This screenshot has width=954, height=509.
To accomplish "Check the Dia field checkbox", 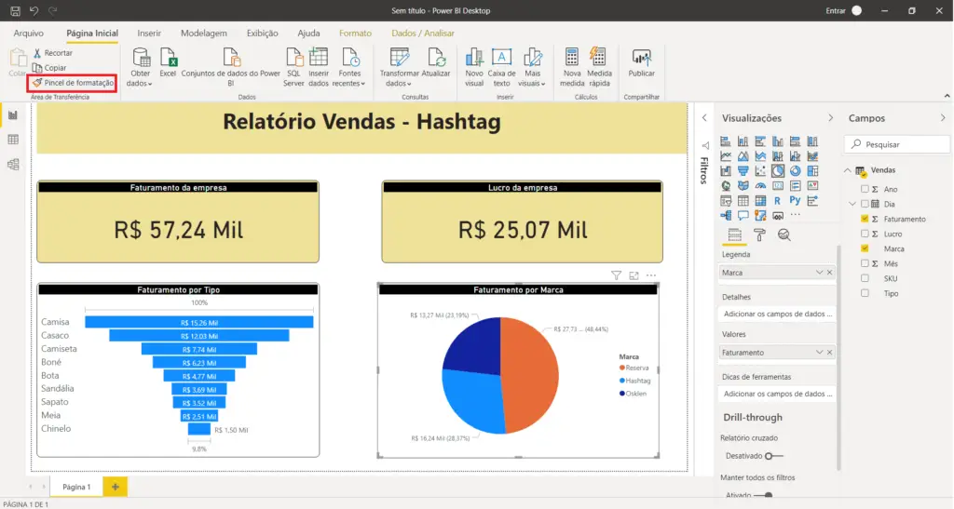I will (865, 204).
